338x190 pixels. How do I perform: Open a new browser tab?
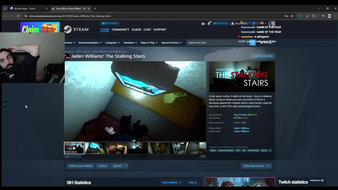95,8
